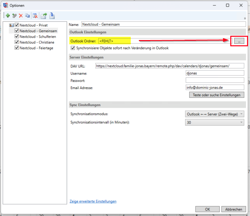The width and height of the screenshot is (250, 216).
Task: Click the browse button for Outlook Ordner
Action: pyautogui.click(x=239, y=41)
